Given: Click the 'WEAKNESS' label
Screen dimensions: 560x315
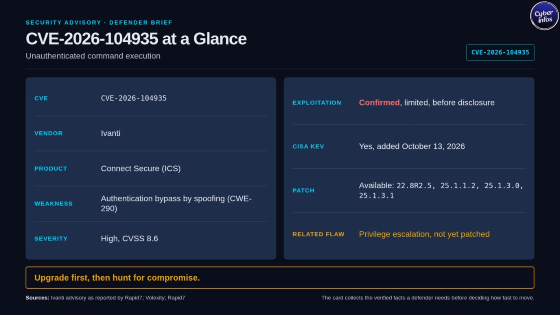Looking at the screenshot, I should coord(54,203).
